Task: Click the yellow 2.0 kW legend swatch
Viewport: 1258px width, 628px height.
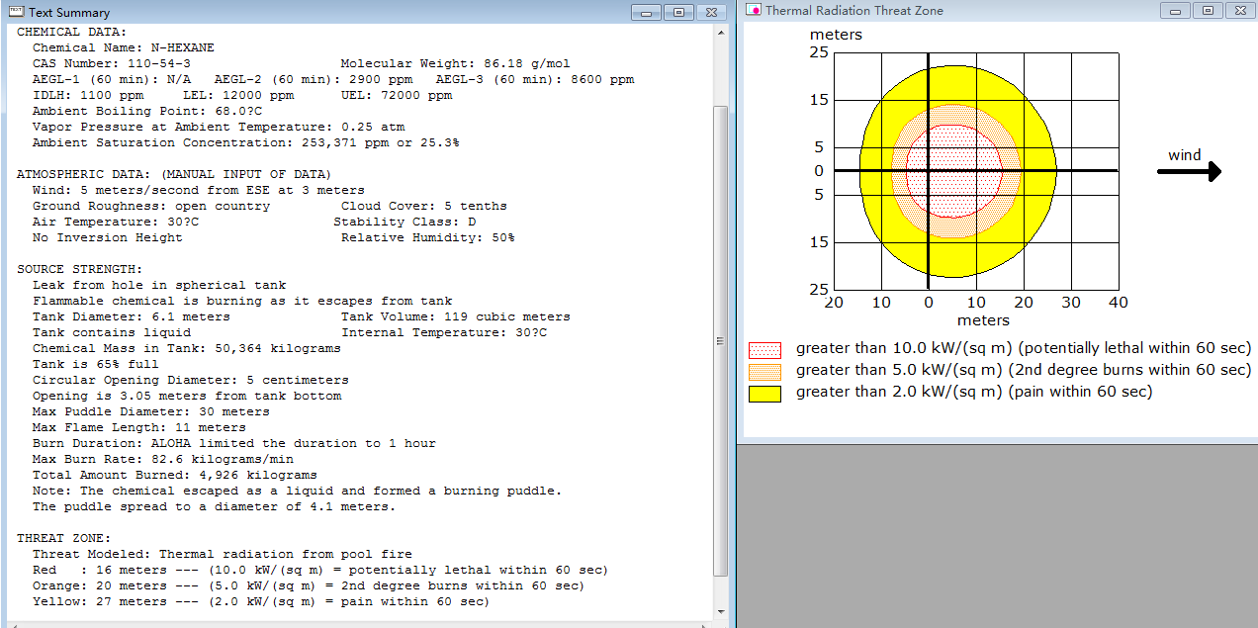Action: 764,393
